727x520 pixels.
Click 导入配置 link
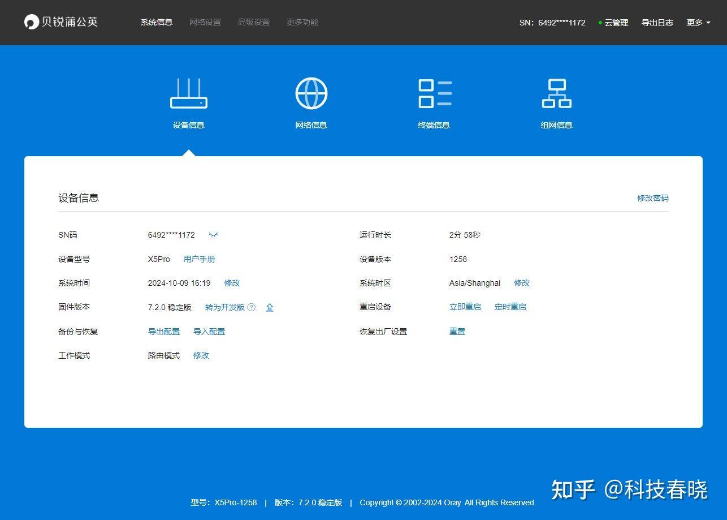pos(209,332)
